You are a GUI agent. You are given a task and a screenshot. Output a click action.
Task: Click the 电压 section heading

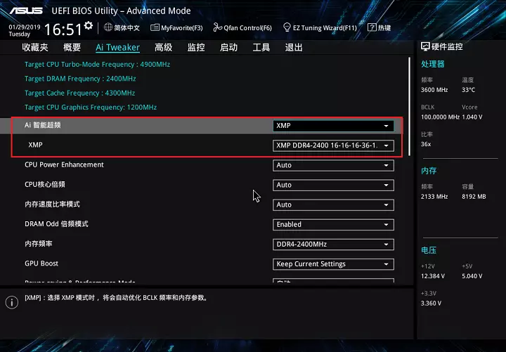coord(429,250)
